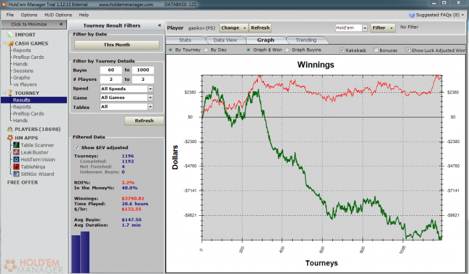Open Reports under TOURNEY
469x274 pixels.
tap(22, 107)
